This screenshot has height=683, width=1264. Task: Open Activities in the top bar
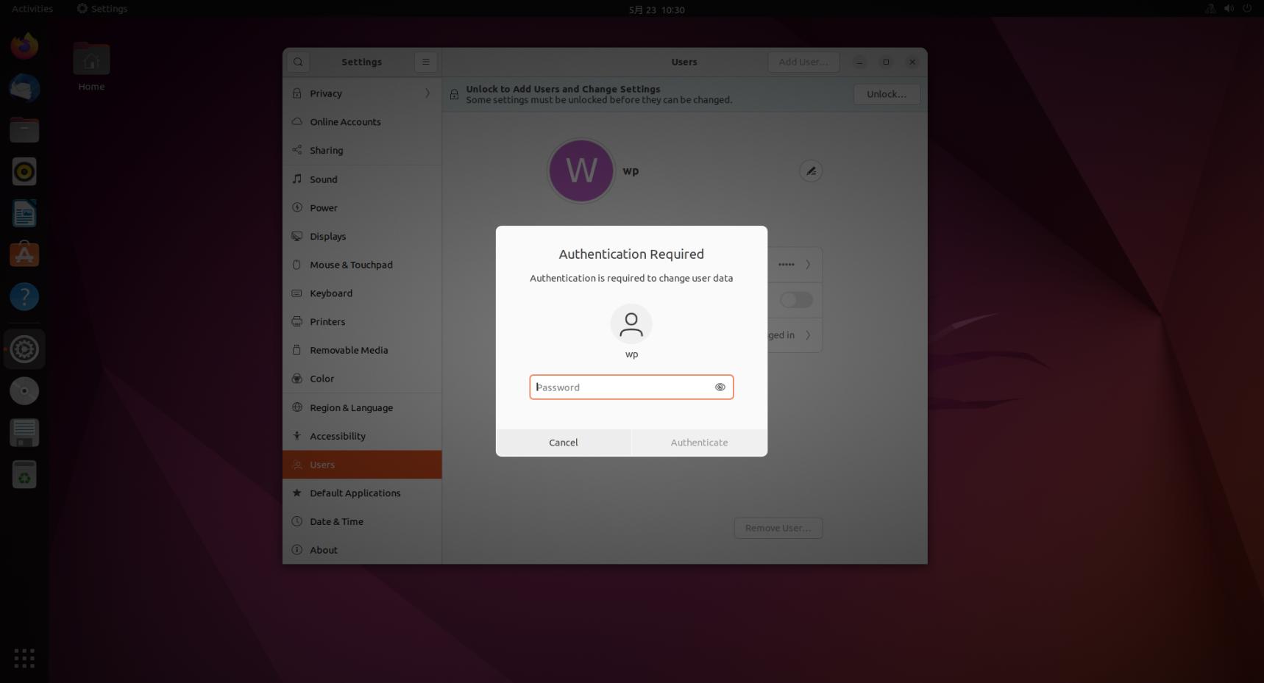[x=31, y=8]
